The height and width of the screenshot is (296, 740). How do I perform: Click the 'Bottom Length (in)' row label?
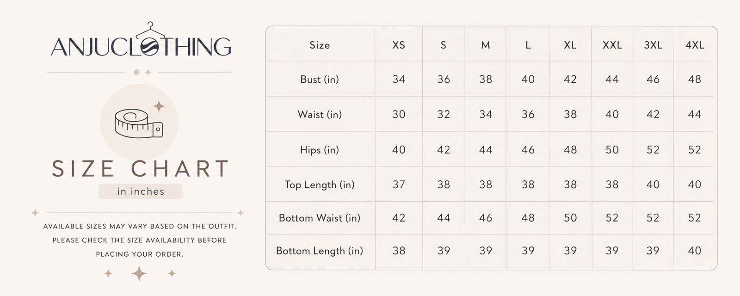pos(320,251)
